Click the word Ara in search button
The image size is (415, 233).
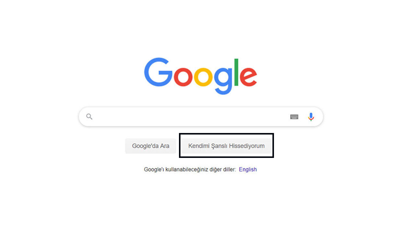pyautogui.click(x=164, y=146)
